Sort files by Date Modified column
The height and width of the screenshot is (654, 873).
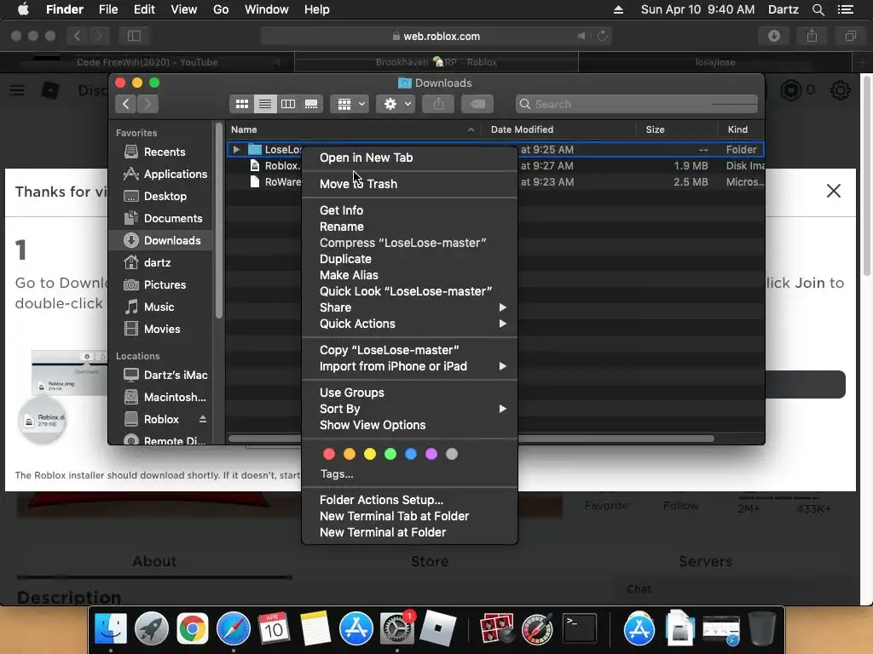tap(558, 129)
